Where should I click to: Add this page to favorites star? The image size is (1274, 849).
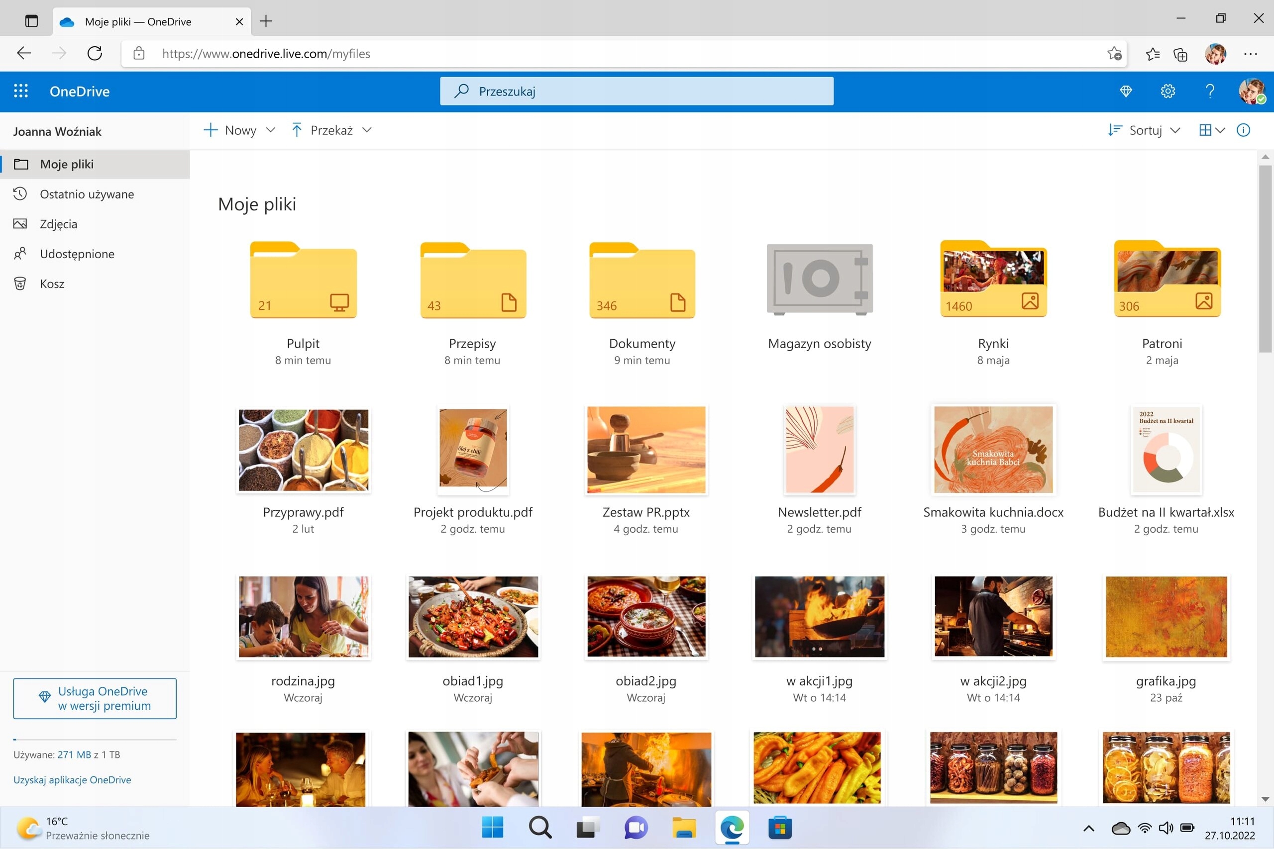click(x=1114, y=53)
